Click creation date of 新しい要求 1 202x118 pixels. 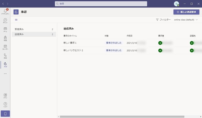[x=132, y=43]
